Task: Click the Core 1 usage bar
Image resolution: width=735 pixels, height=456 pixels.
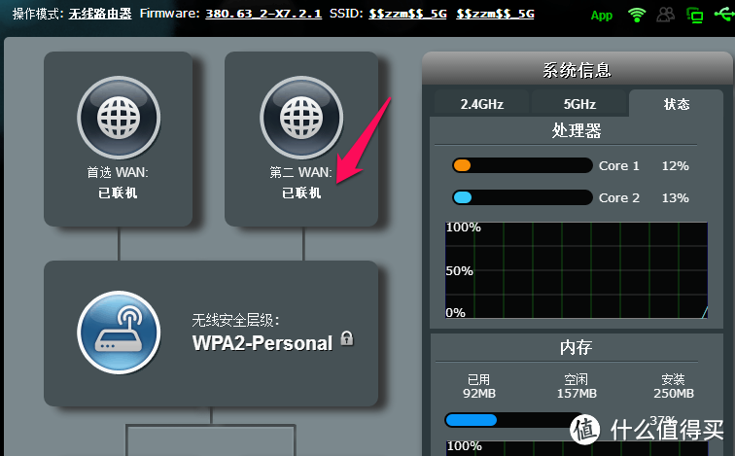Action: [x=522, y=165]
